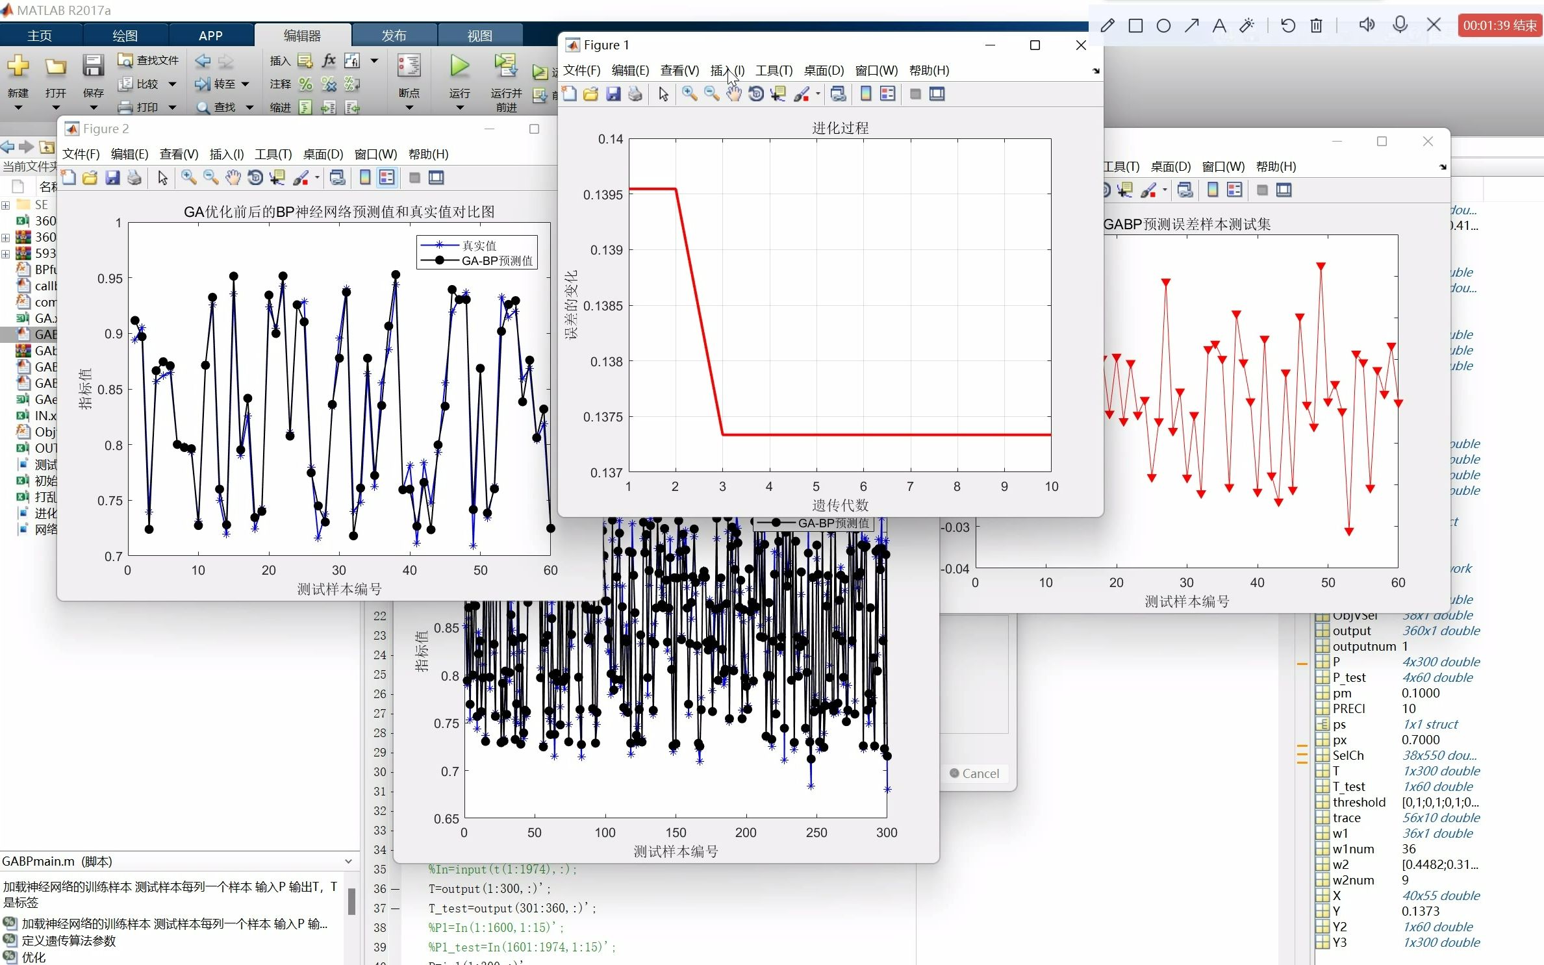Screen dimensions: 1544x965
Task: Open 文件(F) menu in Figure 1
Action: 581,70
